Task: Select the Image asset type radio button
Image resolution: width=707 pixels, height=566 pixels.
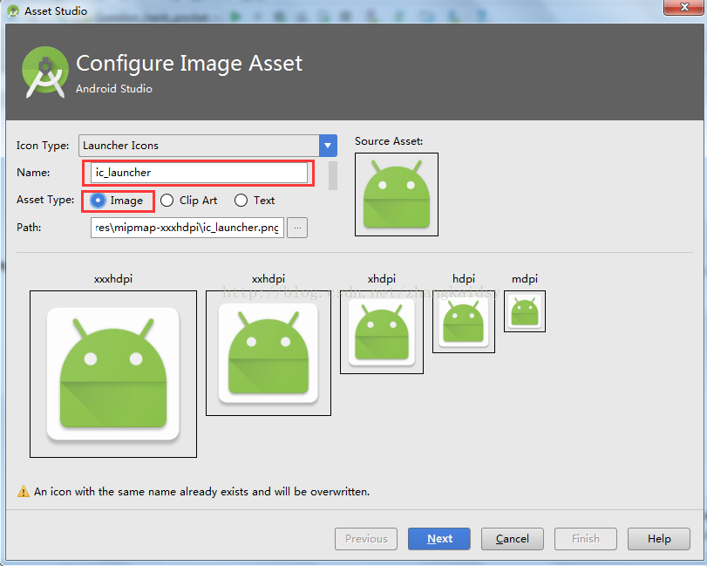Action: [x=98, y=201]
